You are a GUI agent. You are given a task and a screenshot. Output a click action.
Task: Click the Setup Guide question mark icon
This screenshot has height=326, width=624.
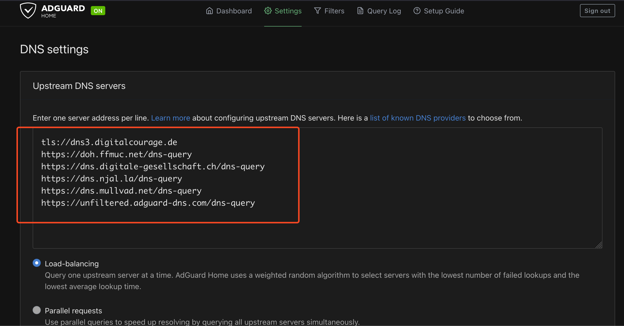[x=417, y=11]
